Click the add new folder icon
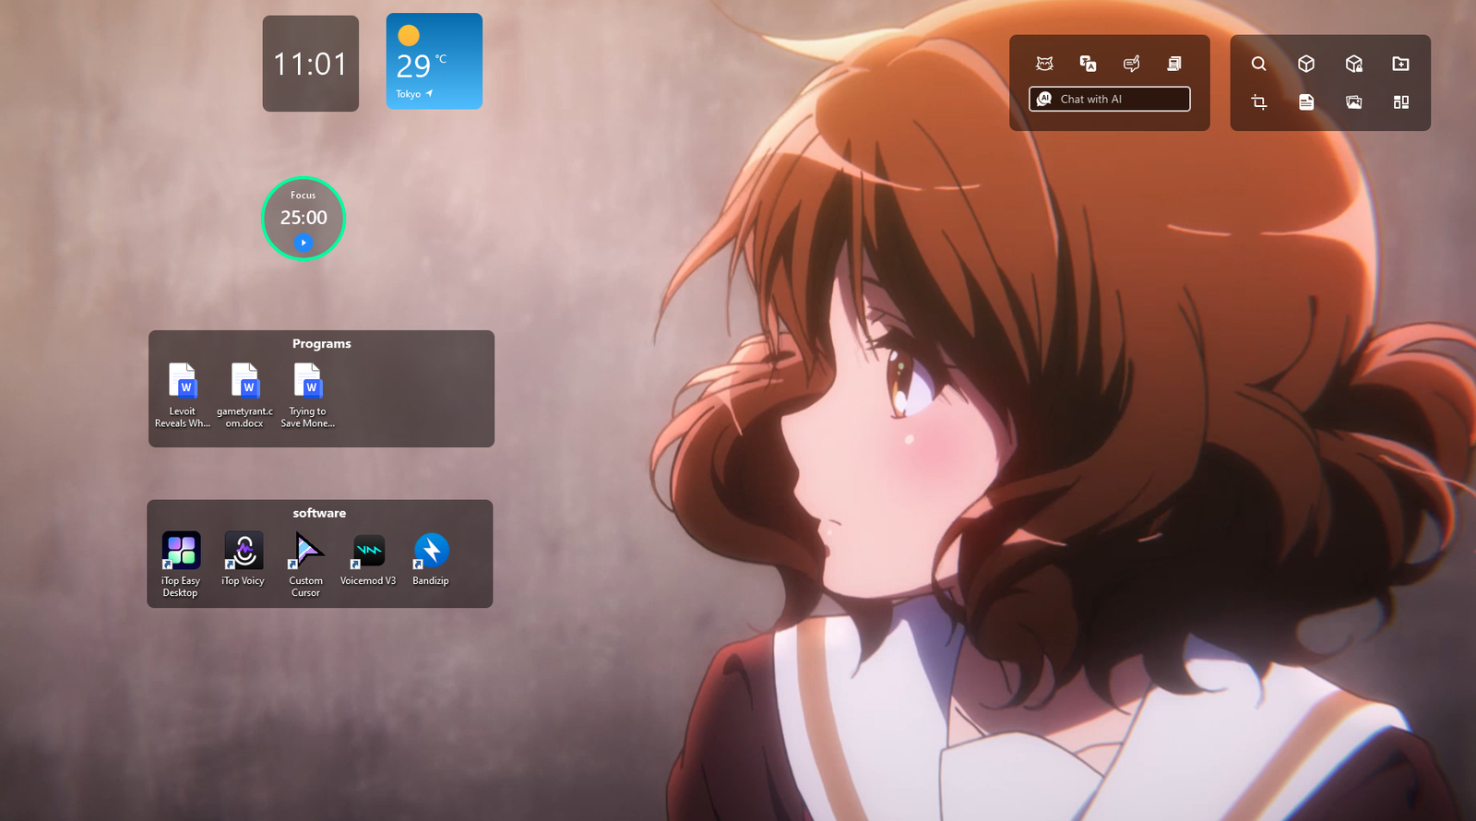Image resolution: width=1476 pixels, height=821 pixels. click(1400, 64)
